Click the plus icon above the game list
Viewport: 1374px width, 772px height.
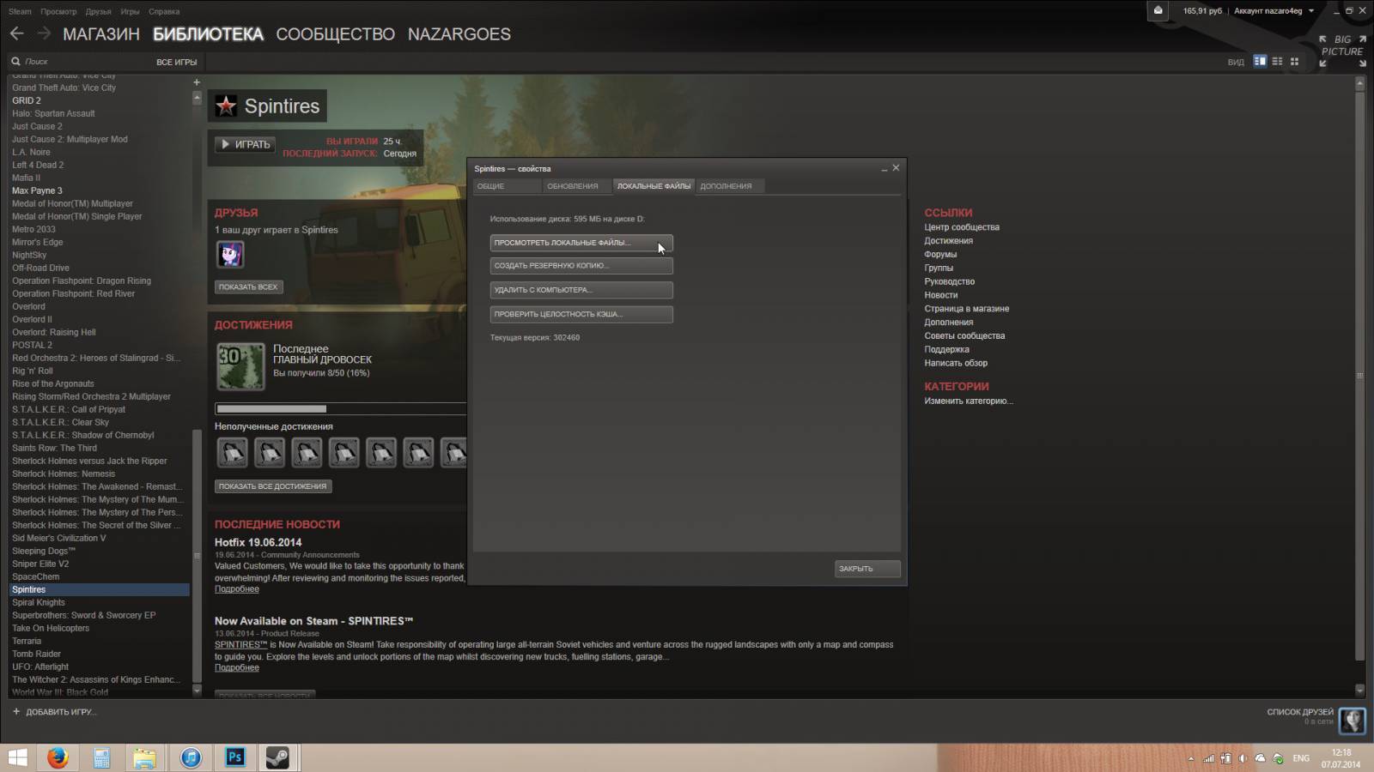pos(197,82)
